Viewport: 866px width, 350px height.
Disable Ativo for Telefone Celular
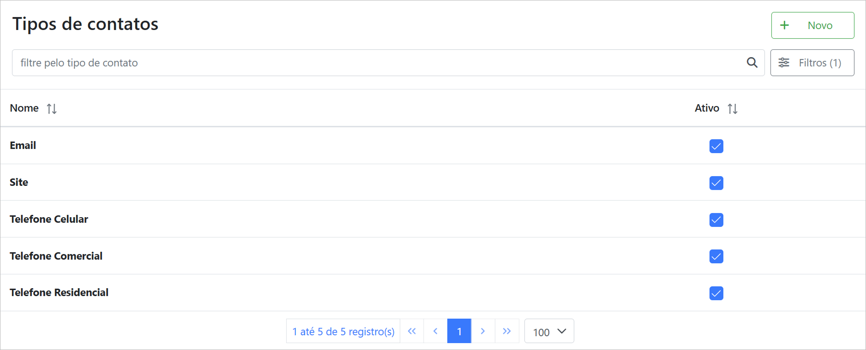pyautogui.click(x=716, y=220)
